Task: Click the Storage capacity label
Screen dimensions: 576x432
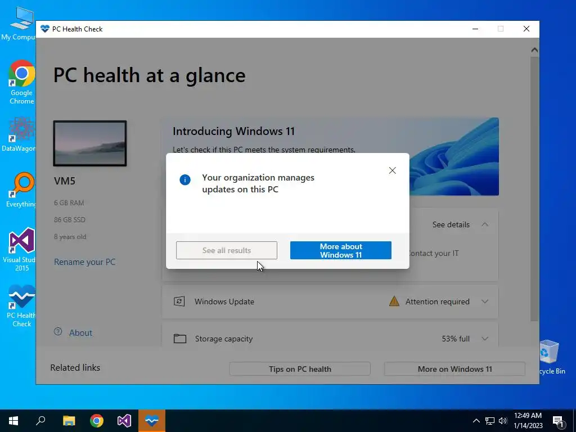Action: click(x=224, y=339)
